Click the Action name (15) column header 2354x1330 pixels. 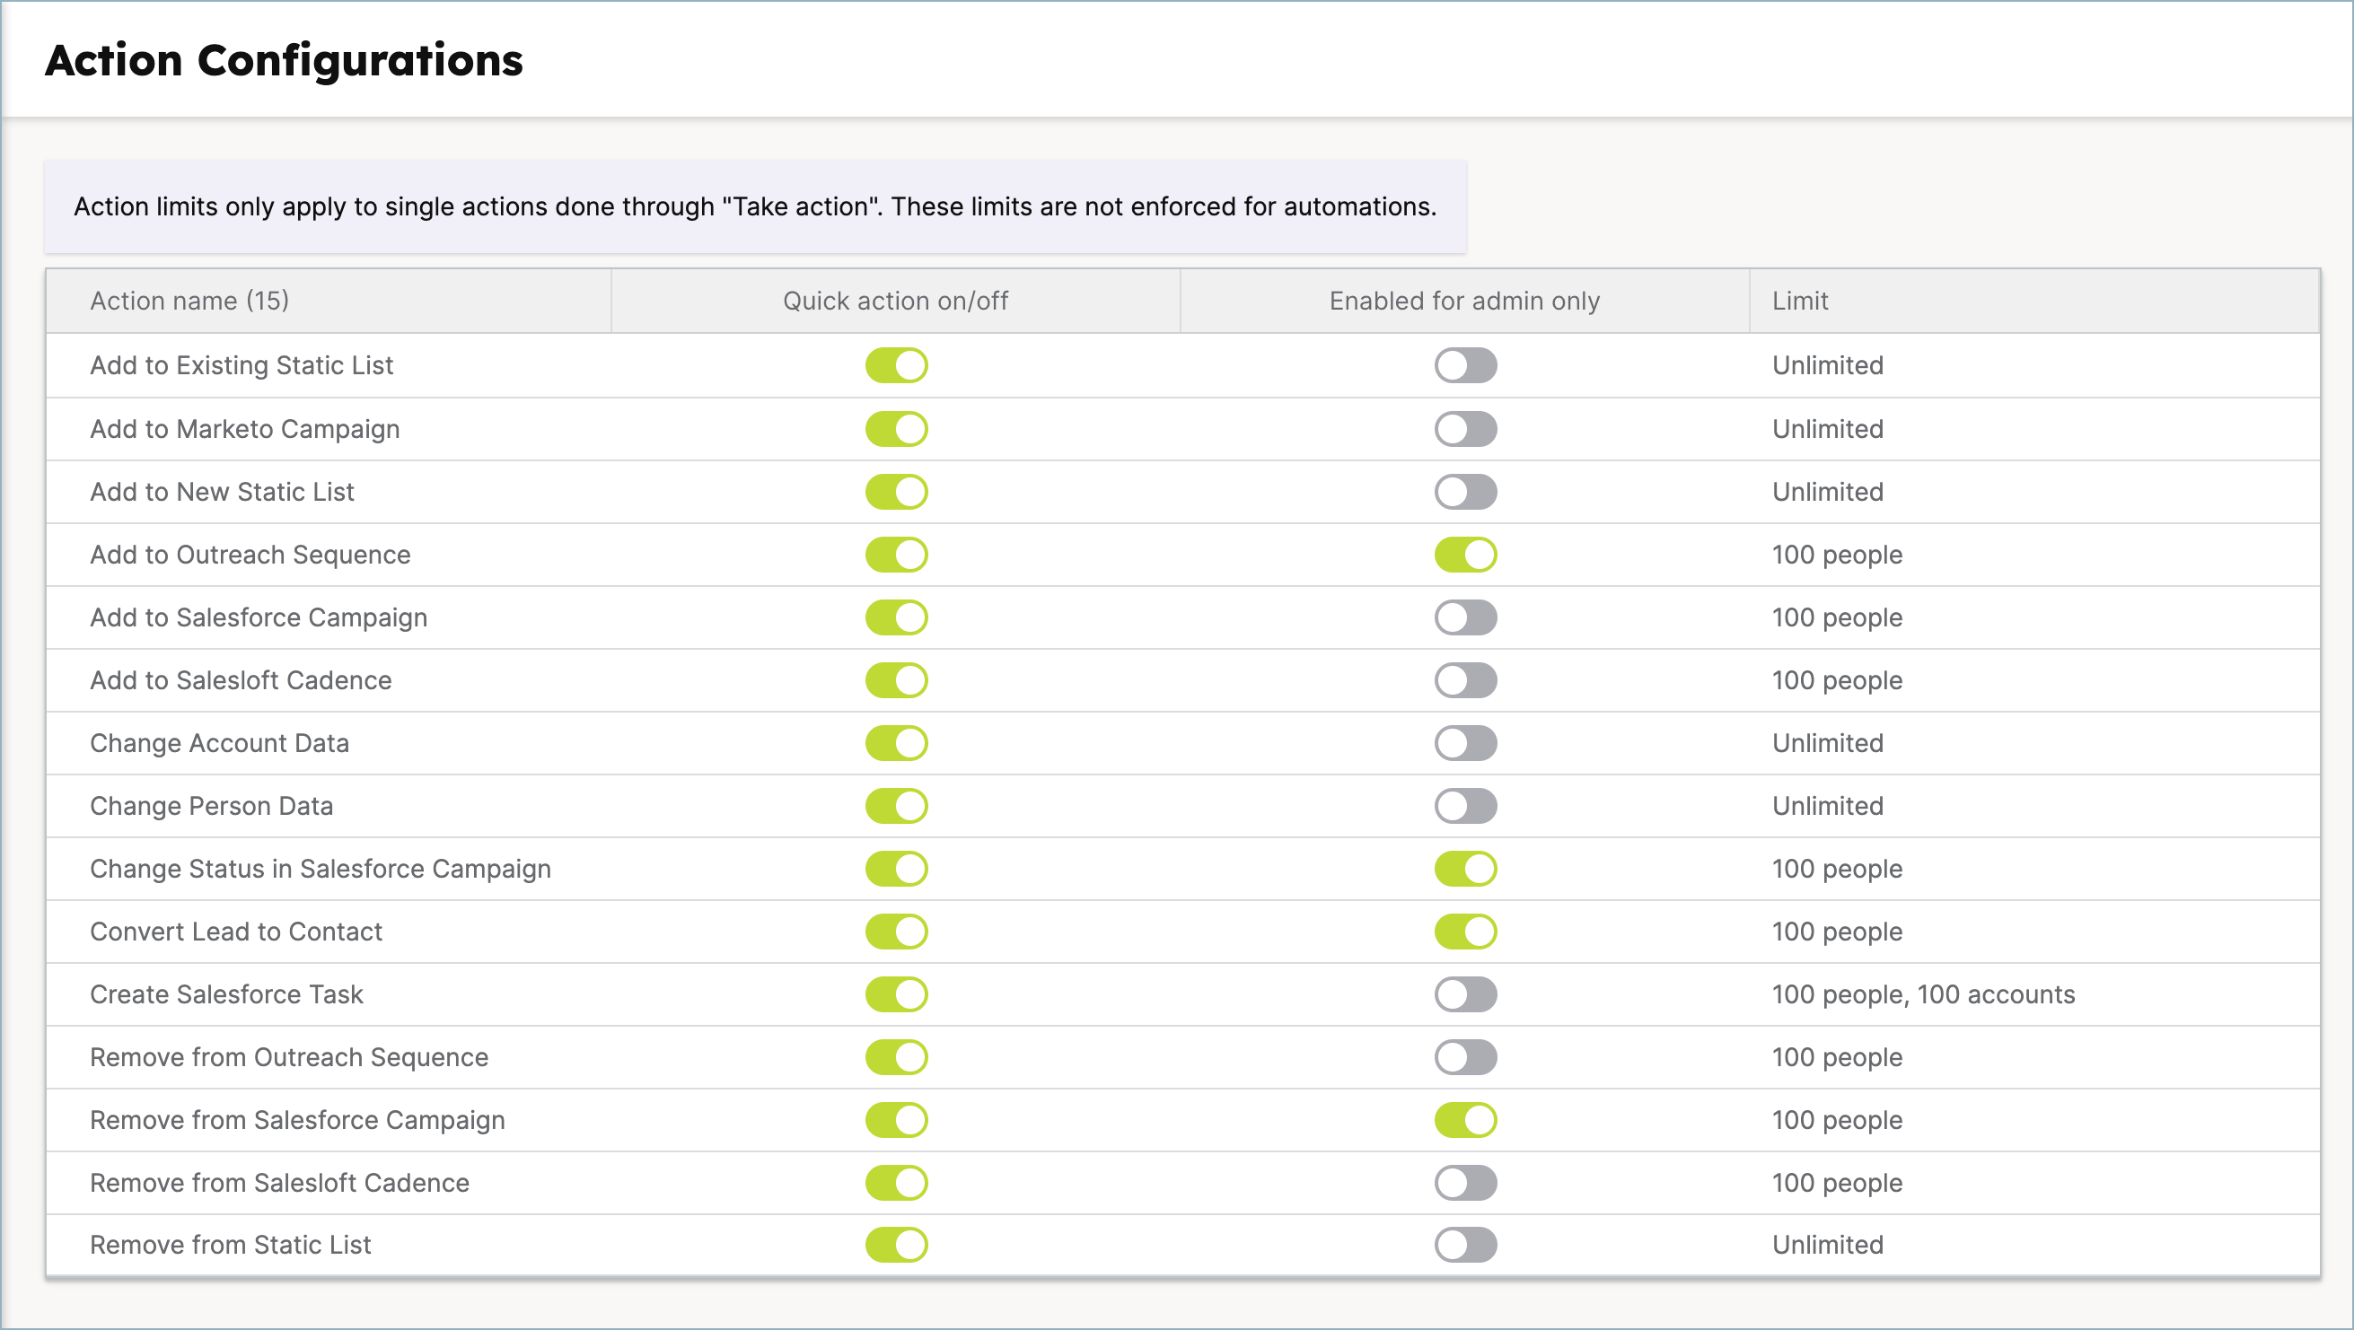pos(189,301)
